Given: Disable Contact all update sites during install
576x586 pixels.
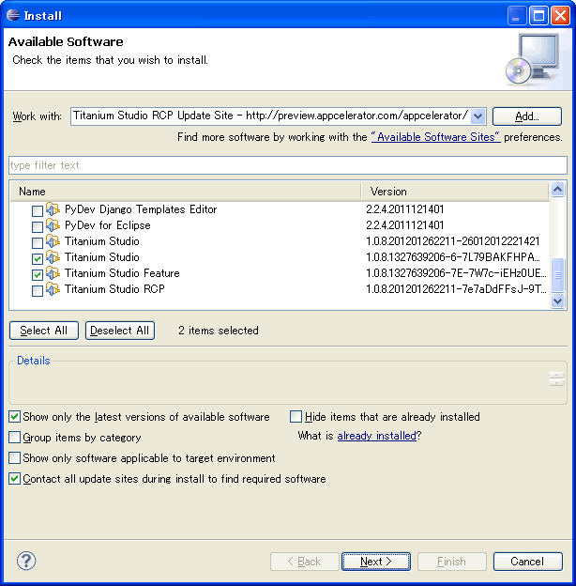Looking at the screenshot, I should pyautogui.click(x=15, y=478).
